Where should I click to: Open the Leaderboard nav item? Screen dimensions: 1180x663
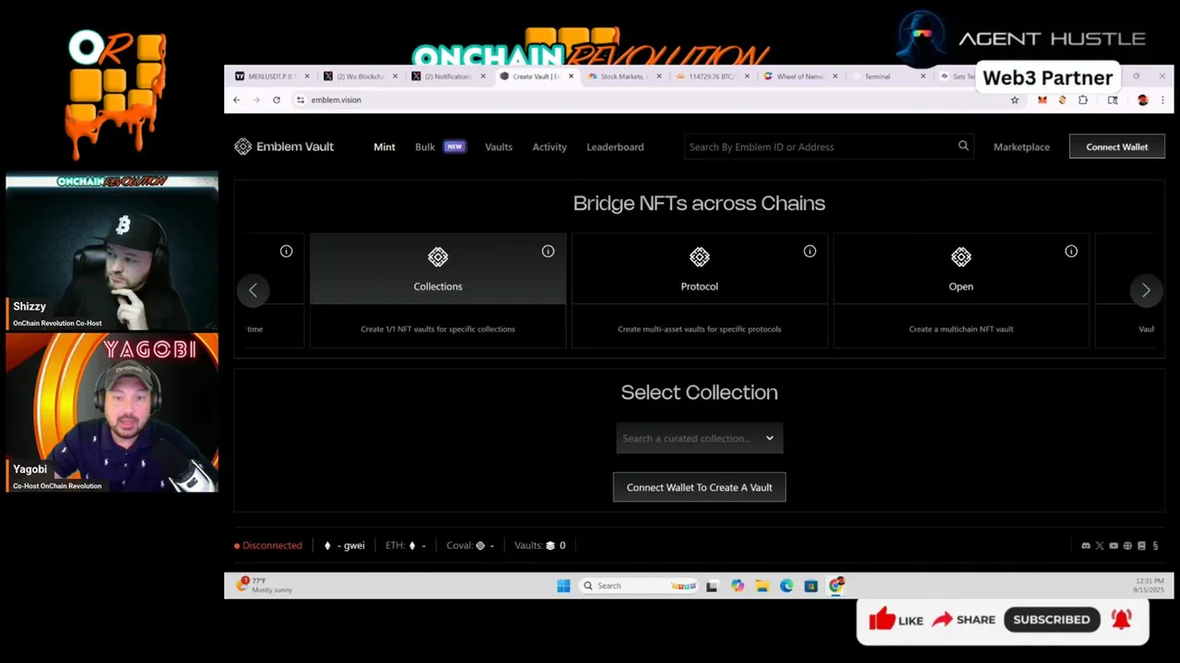(615, 146)
